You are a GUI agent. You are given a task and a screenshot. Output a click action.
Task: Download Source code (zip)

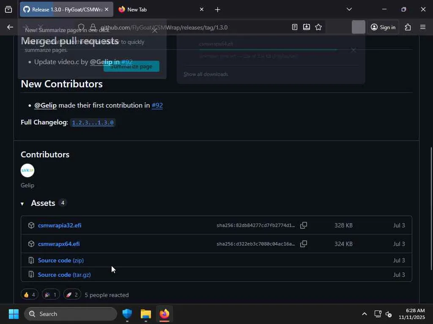point(61,260)
